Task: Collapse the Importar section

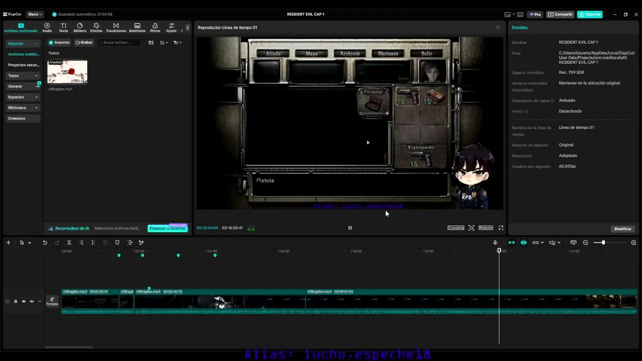Action: (x=23, y=44)
